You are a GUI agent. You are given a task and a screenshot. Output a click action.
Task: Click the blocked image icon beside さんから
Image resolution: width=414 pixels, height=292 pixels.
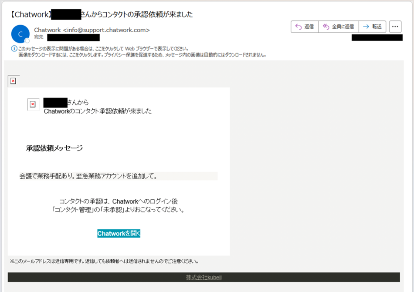click(x=33, y=104)
